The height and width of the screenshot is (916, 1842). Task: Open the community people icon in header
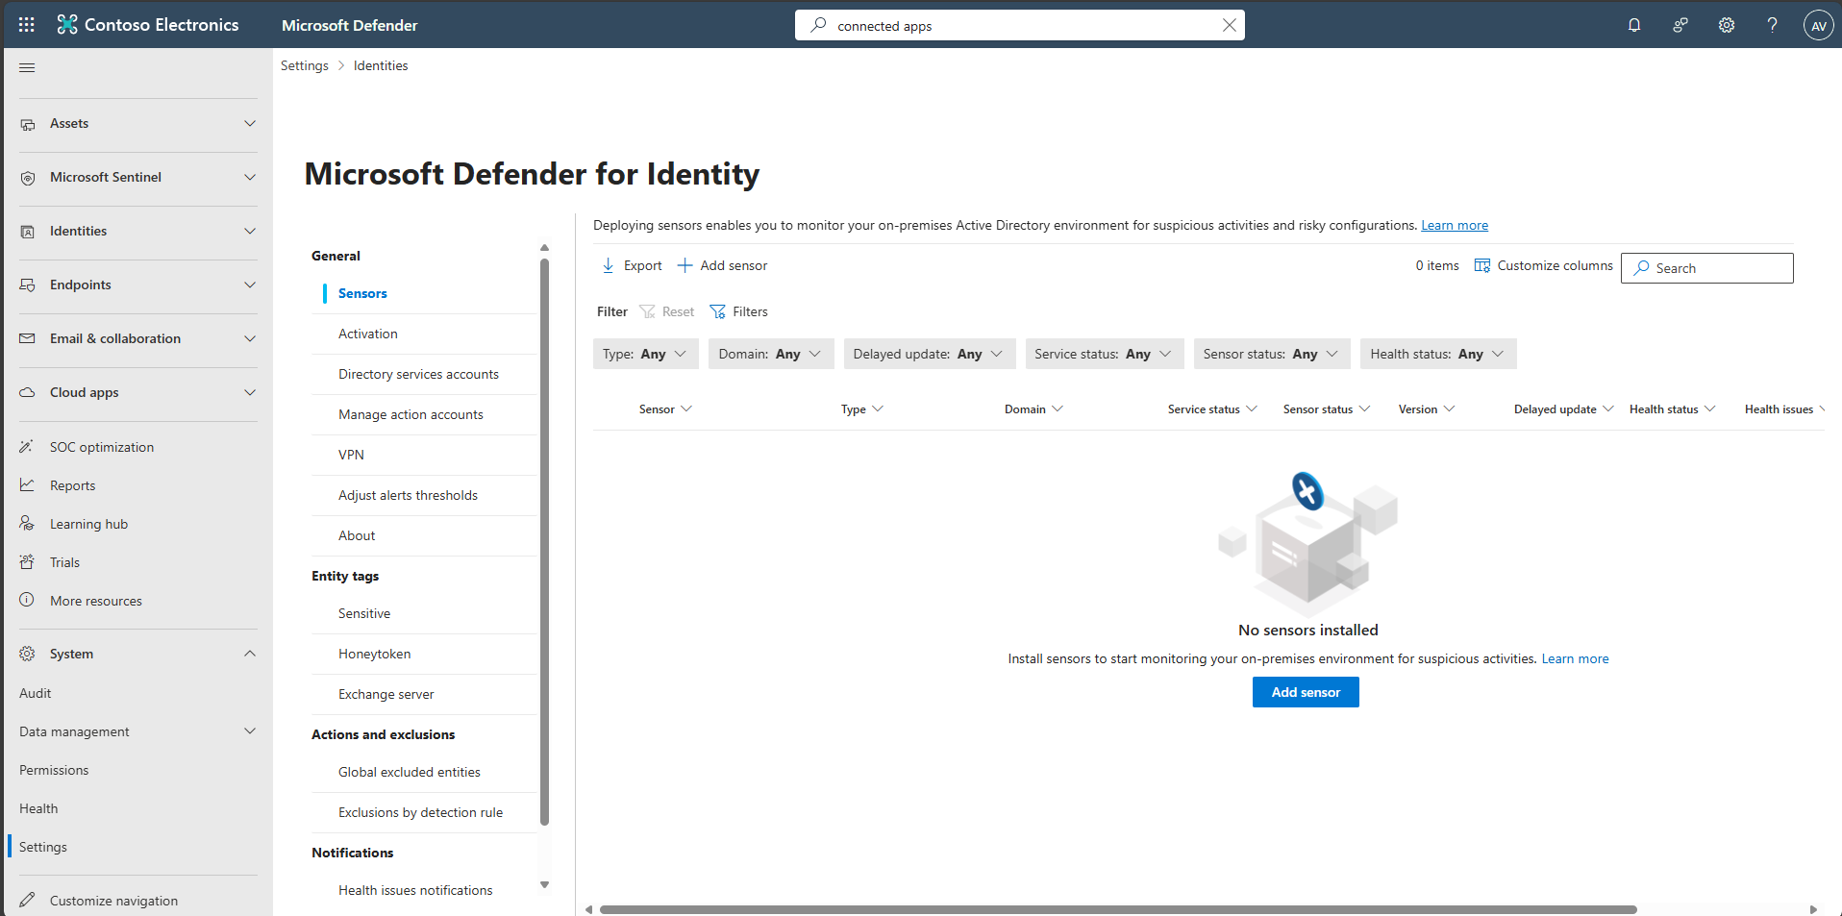1680,25
